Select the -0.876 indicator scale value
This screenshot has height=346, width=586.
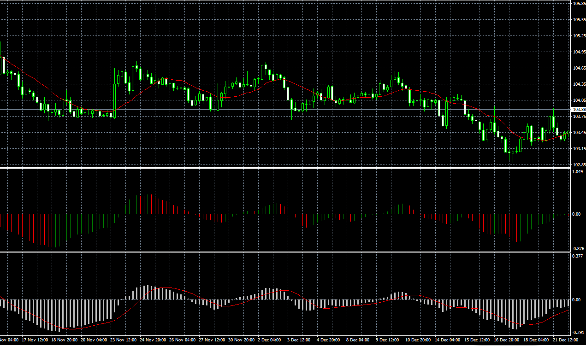(579, 249)
